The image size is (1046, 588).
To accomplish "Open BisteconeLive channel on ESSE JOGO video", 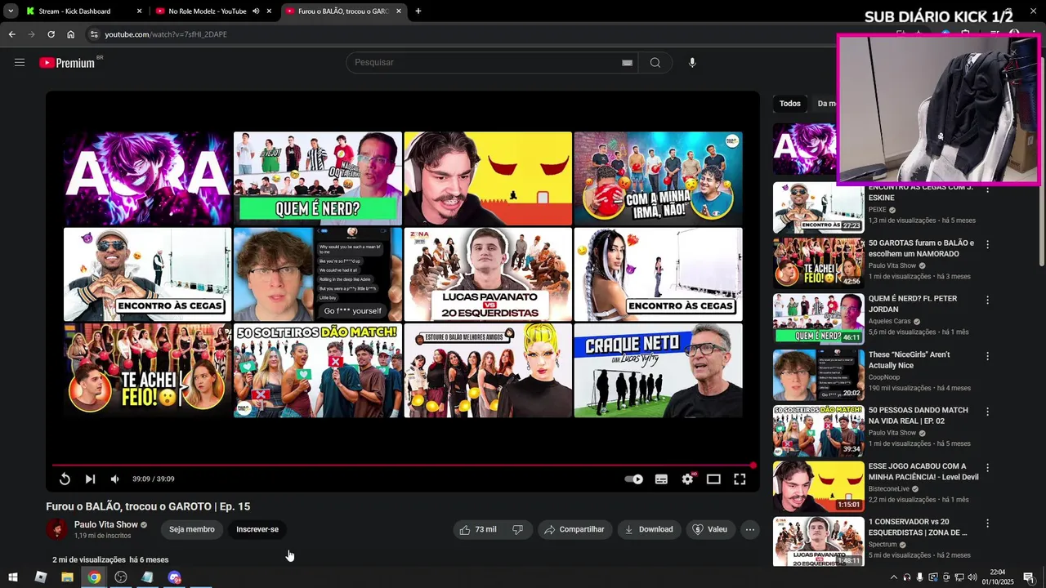I will click(x=891, y=488).
